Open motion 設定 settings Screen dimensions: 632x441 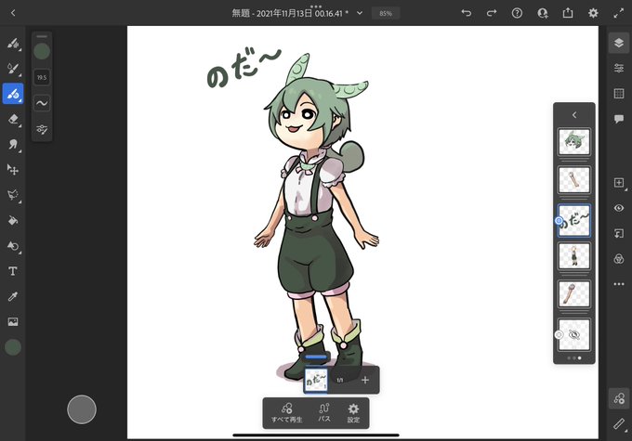[353, 413]
